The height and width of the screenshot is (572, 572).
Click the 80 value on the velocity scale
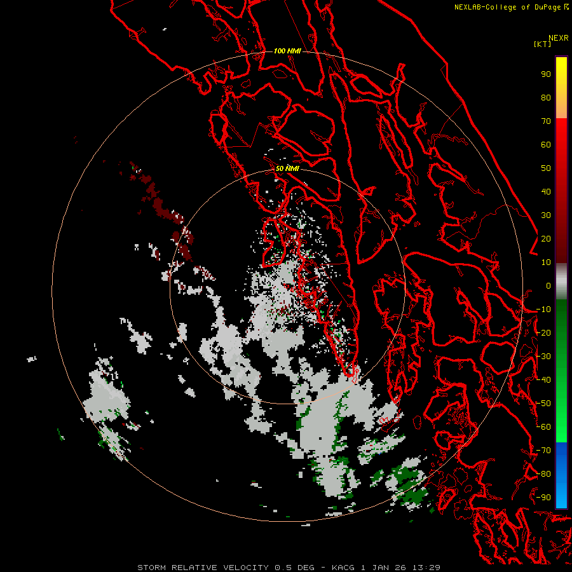coord(546,98)
